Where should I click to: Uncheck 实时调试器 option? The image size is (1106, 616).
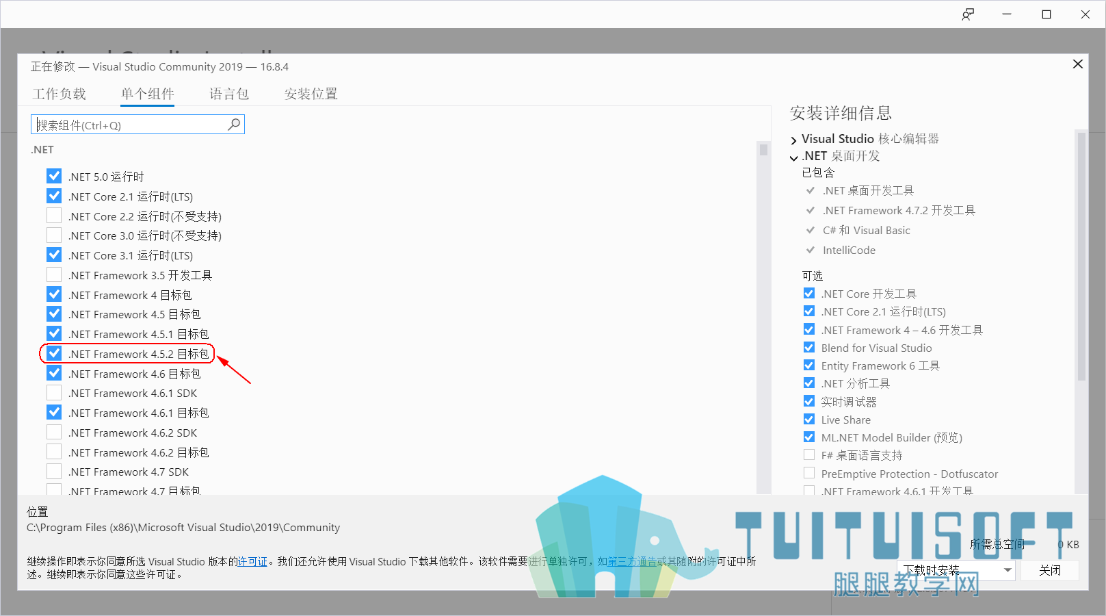click(x=809, y=401)
